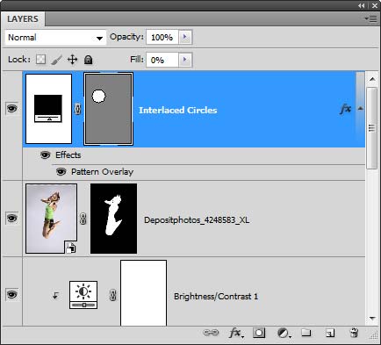Click the fx indicator on Interlaced Circles
This screenshot has height=345, width=381.
[346, 109]
